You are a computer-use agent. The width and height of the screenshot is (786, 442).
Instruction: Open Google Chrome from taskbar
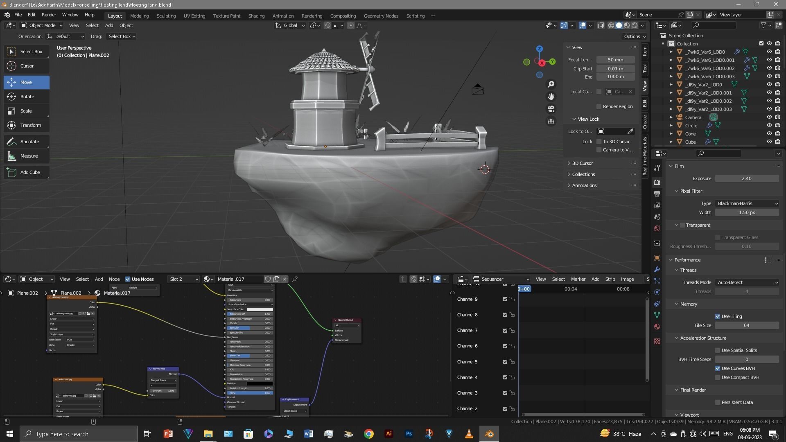[368, 434]
